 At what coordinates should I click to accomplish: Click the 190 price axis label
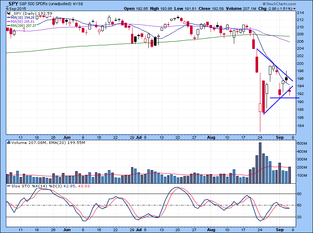coord(300,102)
